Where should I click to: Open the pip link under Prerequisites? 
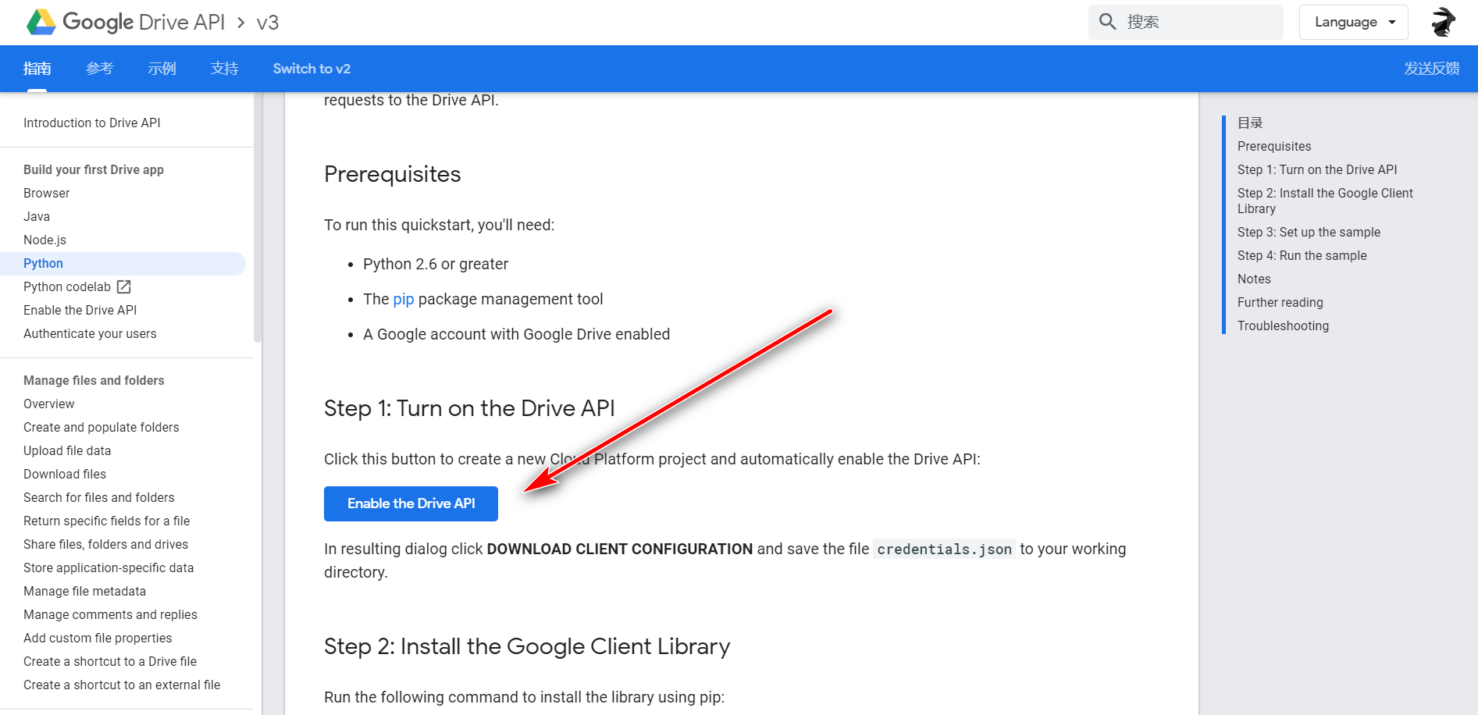point(404,299)
